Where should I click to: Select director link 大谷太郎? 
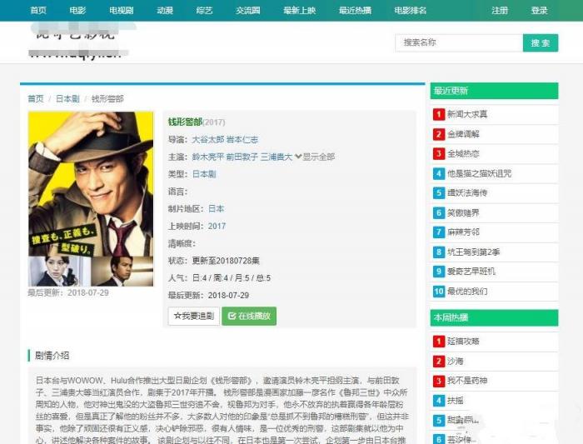point(207,139)
